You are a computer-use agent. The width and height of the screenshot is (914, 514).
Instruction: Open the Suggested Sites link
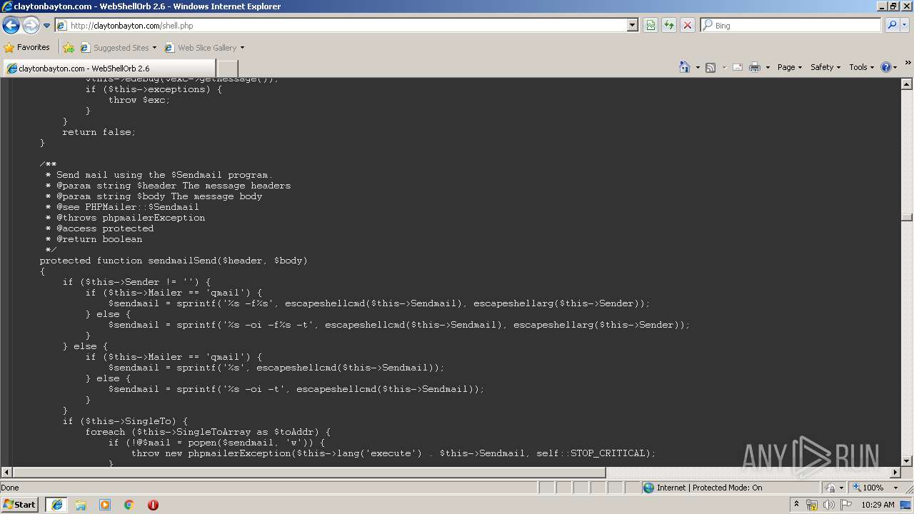(x=118, y=48)
